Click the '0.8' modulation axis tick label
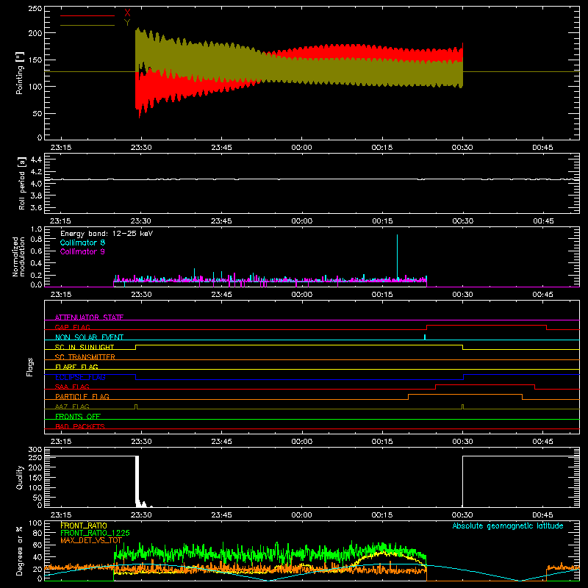The height and width of the screenshot is (588, 588). 36,240
